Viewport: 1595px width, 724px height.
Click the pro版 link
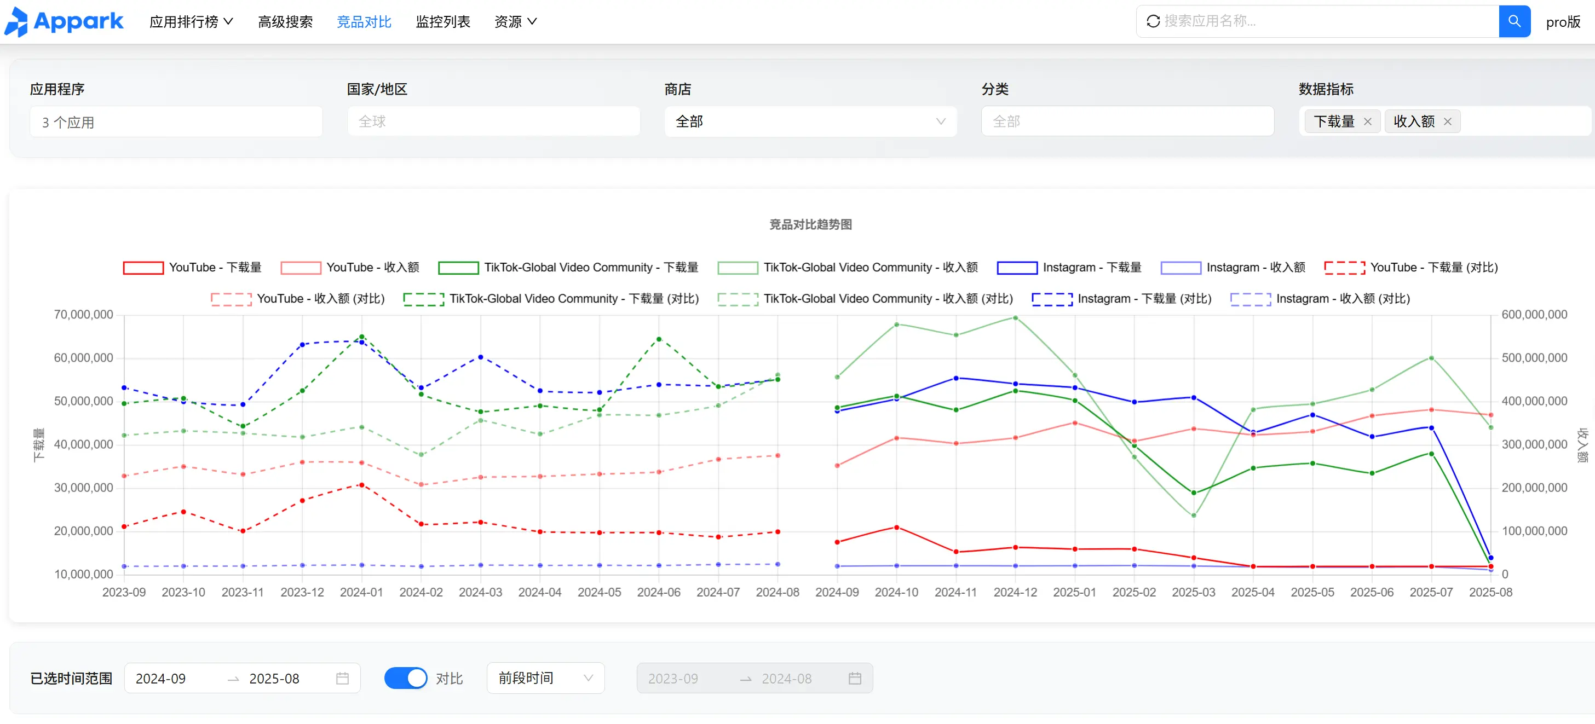coord(1562,22)
